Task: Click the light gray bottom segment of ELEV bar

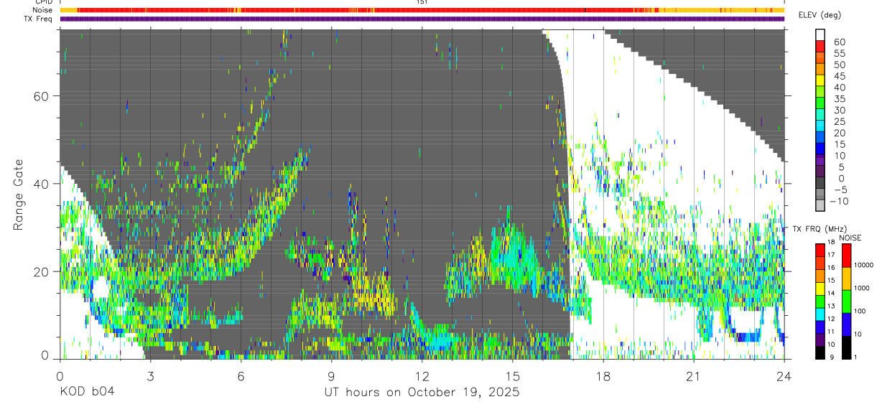Action: pos(820,207)
